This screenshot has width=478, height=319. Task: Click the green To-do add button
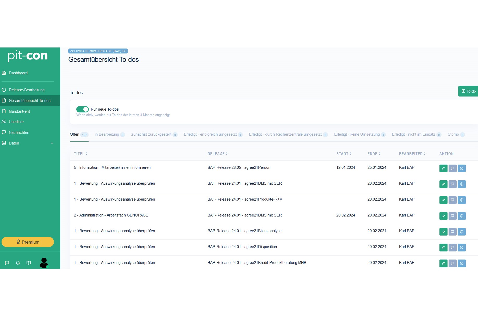point(468,91)
